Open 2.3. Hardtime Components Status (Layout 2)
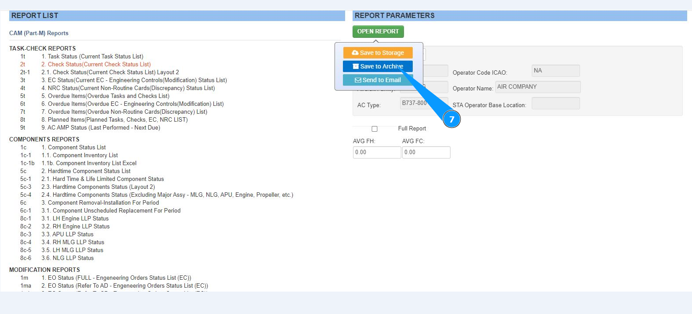The height and width of the screenshot is (314, 692). (98, 187)
